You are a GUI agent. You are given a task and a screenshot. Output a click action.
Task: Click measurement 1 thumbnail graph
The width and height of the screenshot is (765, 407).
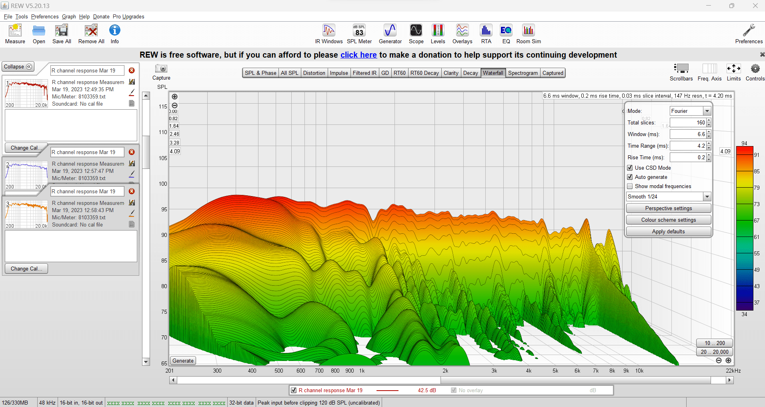26,93
